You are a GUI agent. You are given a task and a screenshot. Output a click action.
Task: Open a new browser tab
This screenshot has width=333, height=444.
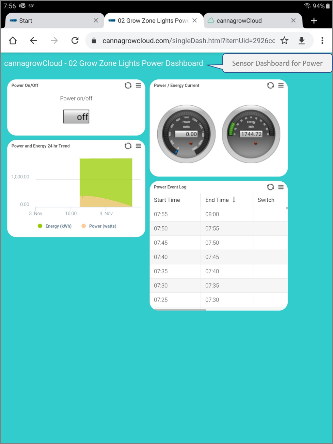point(314,21)
